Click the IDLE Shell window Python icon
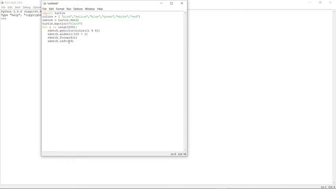Image resolution: width=336 pixels, height=189 pixels. point(2,2)
